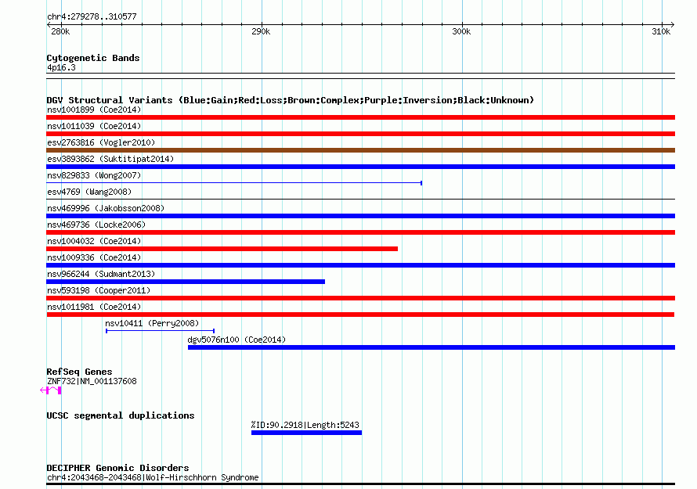Viewport: 697px width, 489px height.
Task: Click the blue segmental duplication bar
Action: pos(306,433)
